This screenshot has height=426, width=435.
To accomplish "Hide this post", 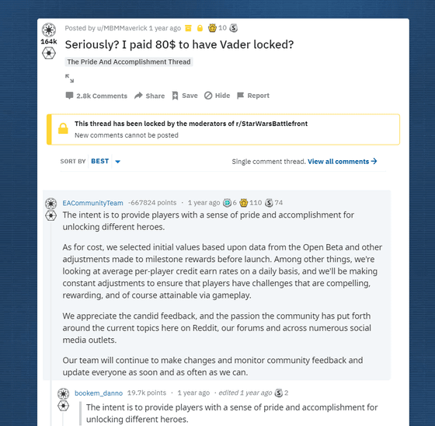I will (217, 96).
